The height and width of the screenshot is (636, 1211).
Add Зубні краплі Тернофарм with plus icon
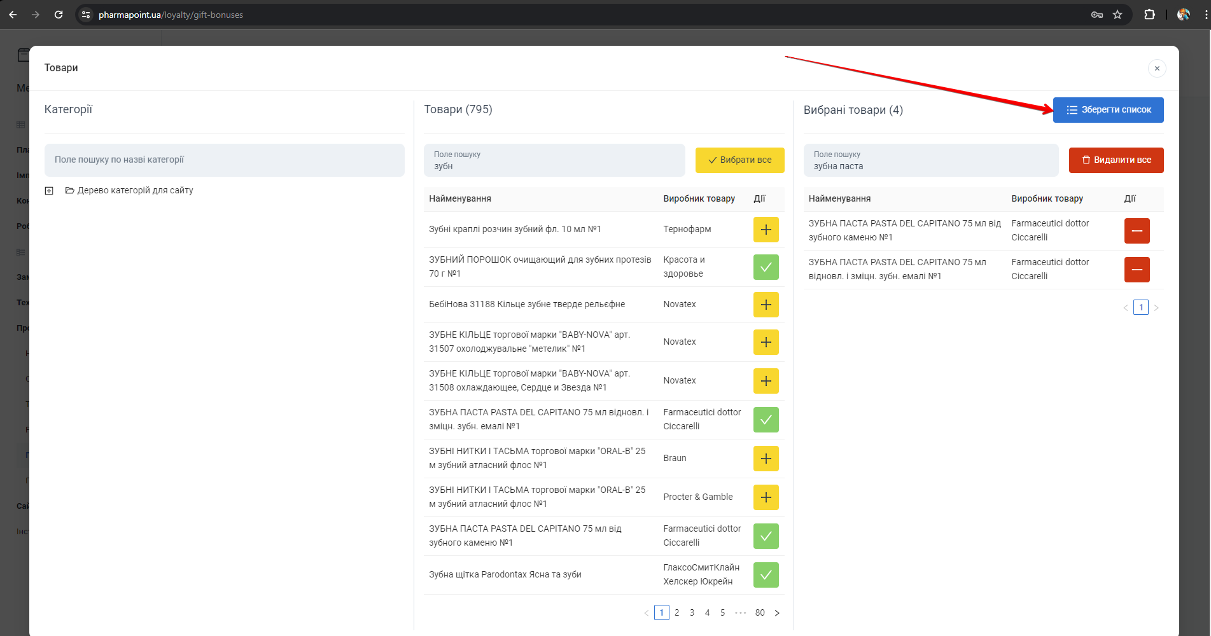[766, 230]
